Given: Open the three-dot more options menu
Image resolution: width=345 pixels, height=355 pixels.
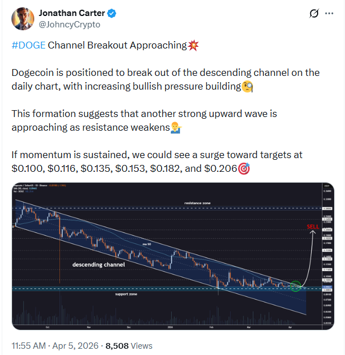Looking at the screenshot, I should [x=328, y=13].
